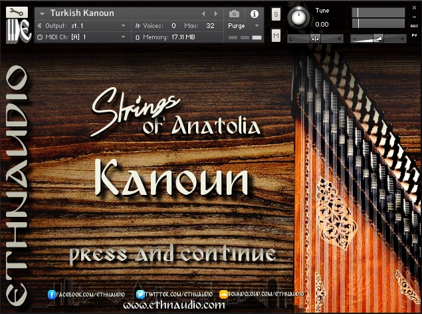Viewport: 422px width, 314px height.
Task: Select the next instrument arrow
Action: coord(216,13)
